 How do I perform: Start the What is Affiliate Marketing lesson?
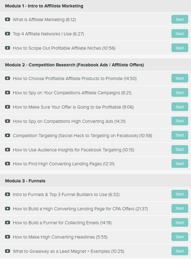pyautogui.click(x=180, y=19)
